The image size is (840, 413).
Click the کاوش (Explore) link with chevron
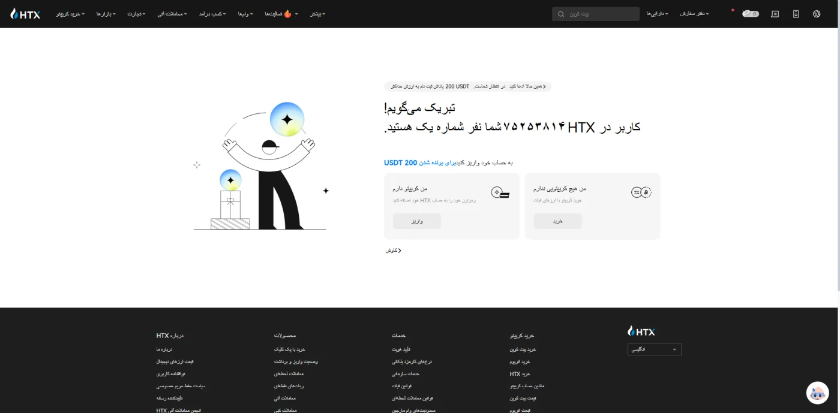[x=393, y=251]
